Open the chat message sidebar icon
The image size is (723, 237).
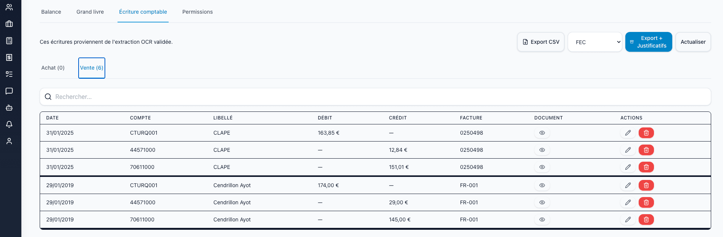[9, 91]
